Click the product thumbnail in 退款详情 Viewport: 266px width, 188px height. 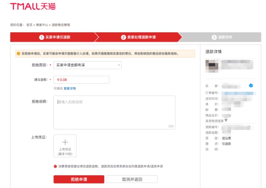212,66
